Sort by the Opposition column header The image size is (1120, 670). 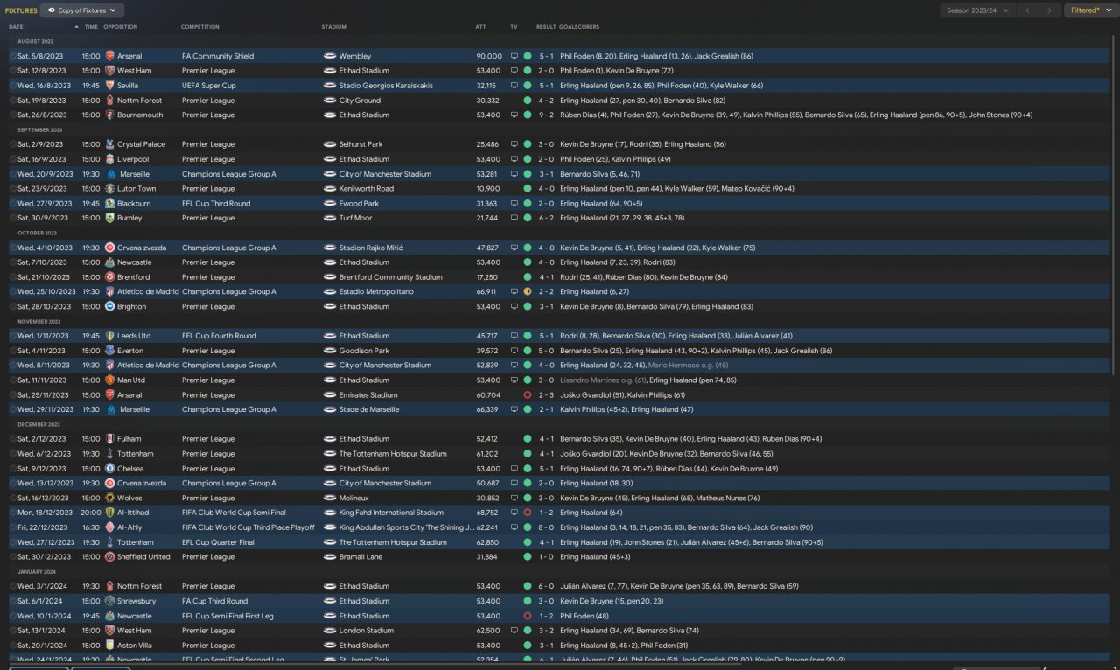121,27
